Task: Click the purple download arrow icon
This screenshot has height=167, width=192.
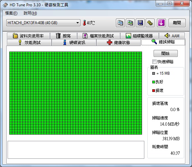Action: tap(162, 23)
